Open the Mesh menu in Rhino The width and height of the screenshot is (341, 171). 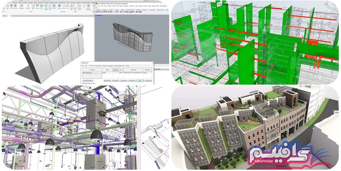(x=121, y=6)
